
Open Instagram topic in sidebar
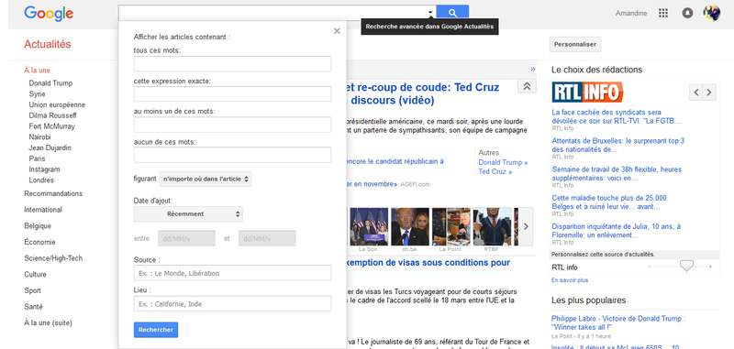(44, 169)
